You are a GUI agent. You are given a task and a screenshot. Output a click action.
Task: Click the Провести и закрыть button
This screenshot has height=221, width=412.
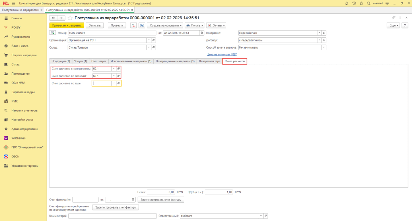[66, 25]
